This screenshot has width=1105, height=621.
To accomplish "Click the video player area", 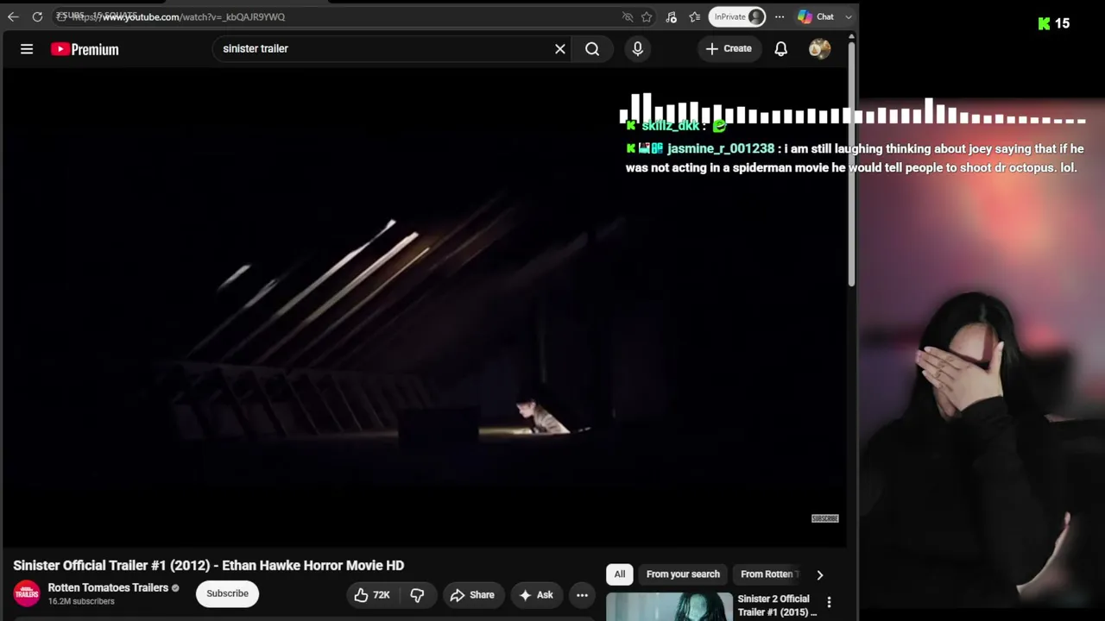I will 423,309.
